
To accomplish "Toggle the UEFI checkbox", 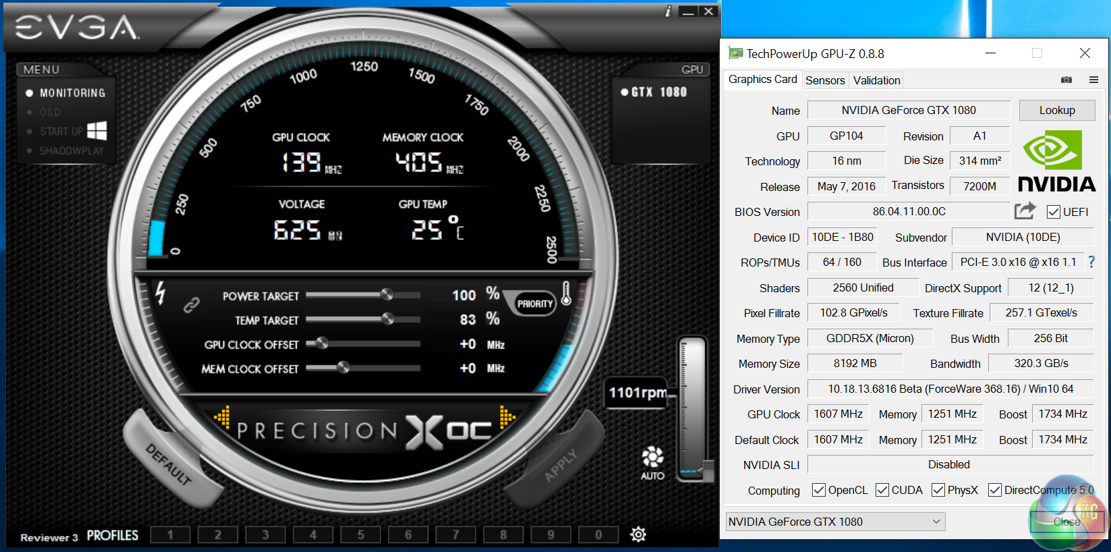I will [1053, 212].
